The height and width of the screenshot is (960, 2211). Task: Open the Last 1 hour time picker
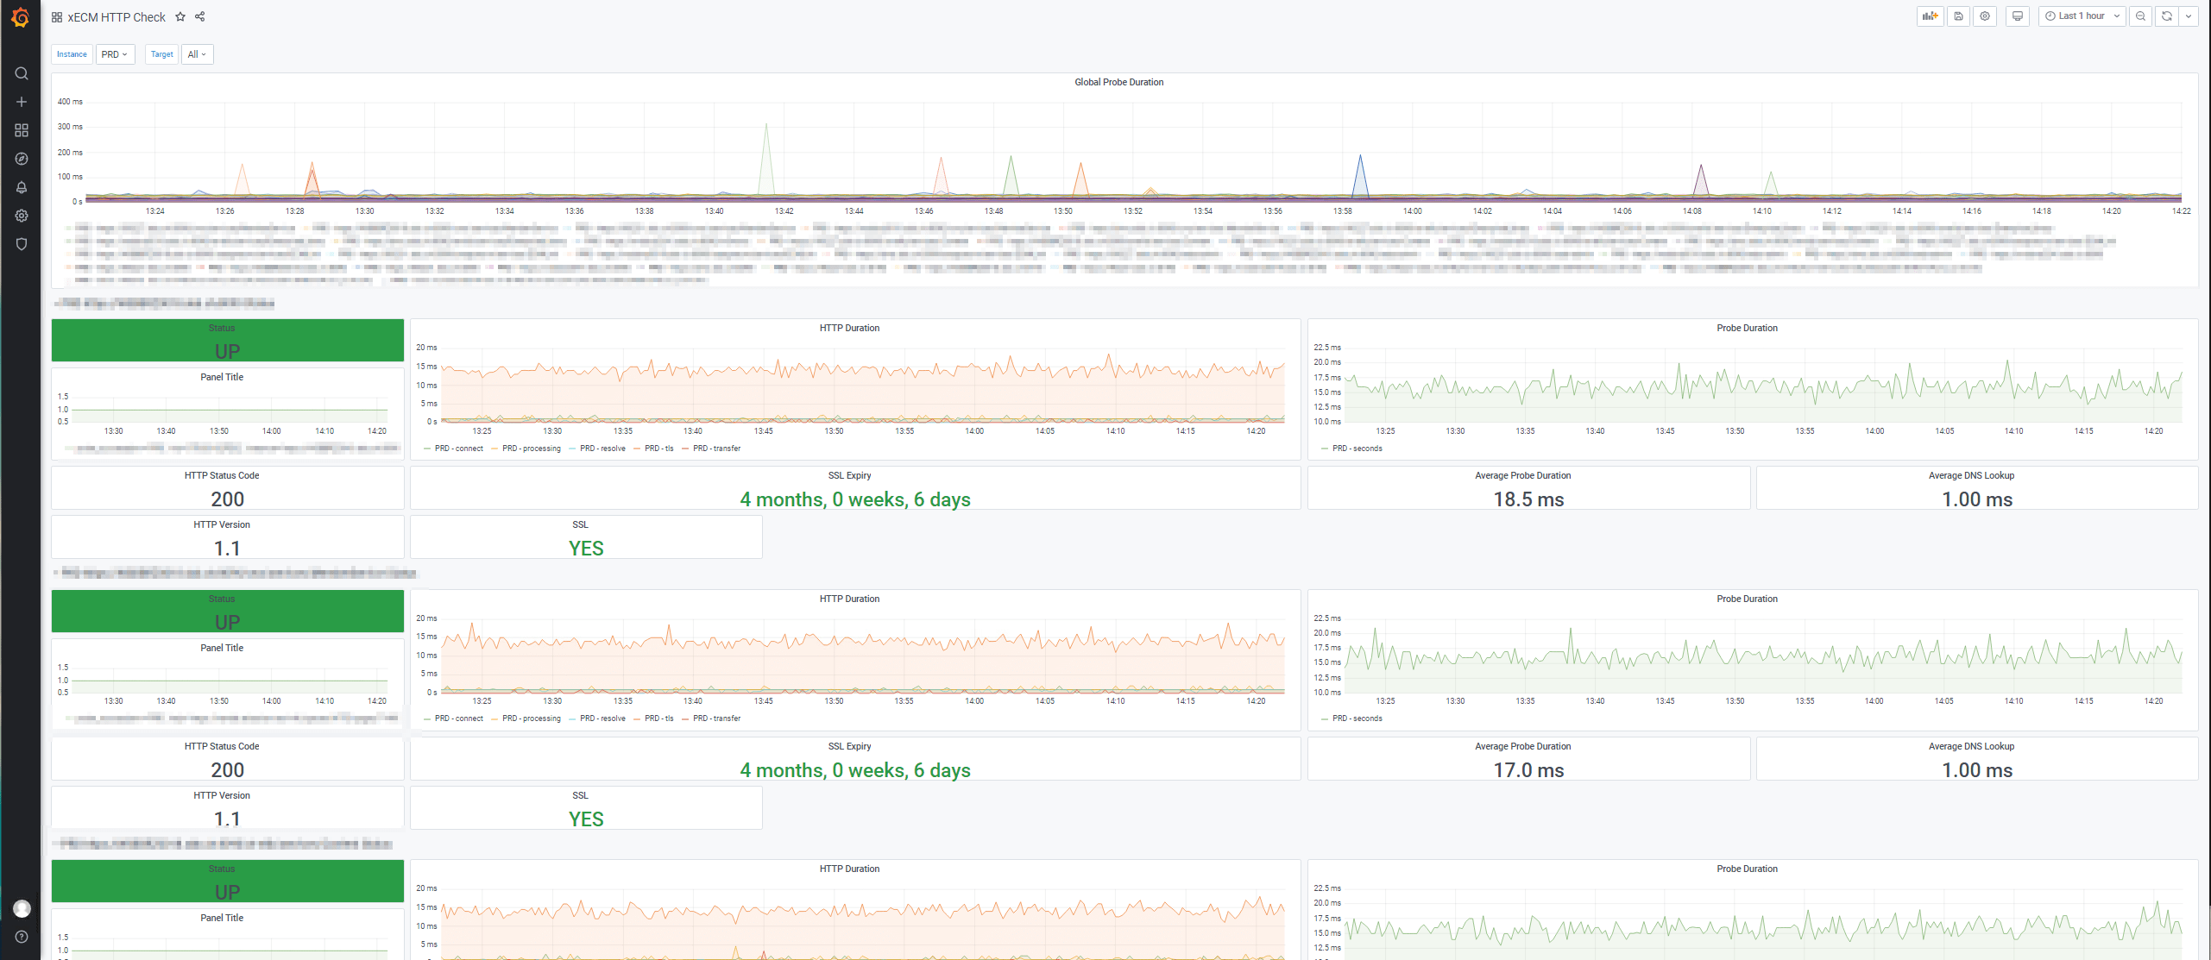[2082, 16]
